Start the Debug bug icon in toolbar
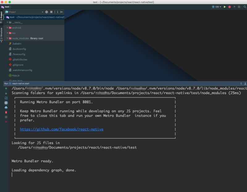Screen dimensions: 247x192 pos(230,6)
